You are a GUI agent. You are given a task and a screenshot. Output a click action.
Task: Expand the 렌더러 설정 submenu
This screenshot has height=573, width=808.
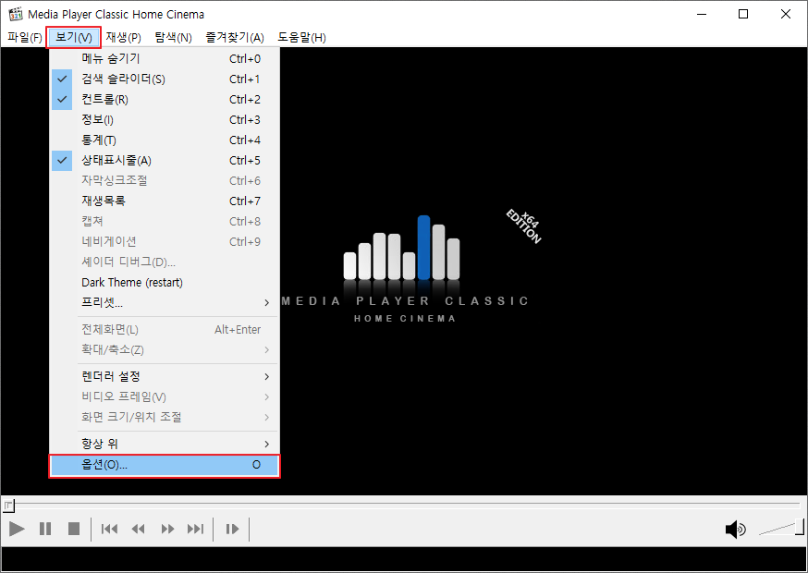pyautogui.click(x=165, y=377)
